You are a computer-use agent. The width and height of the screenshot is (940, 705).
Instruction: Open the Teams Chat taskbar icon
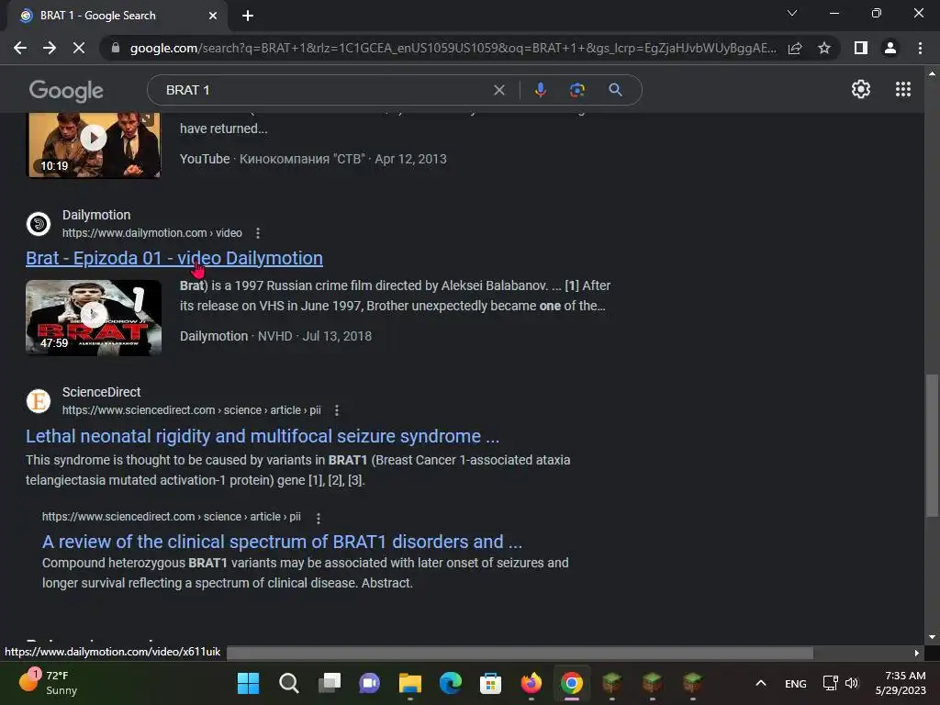tap(369, 683)
